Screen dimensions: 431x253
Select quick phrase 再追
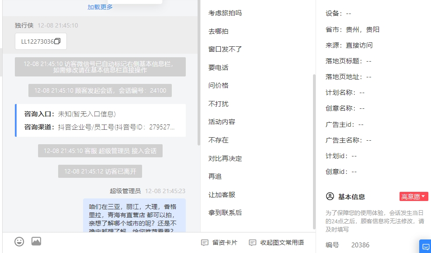tap(215, 177)
